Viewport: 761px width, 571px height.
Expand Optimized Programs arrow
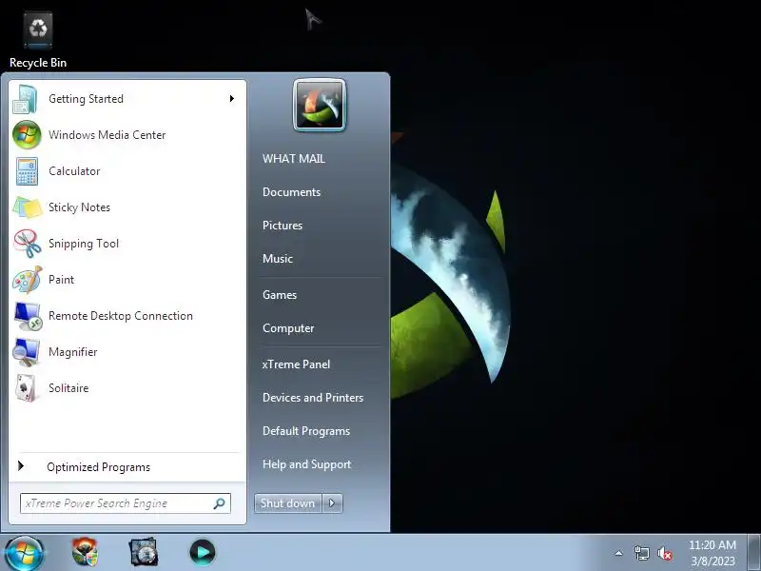tap(20, 466)
